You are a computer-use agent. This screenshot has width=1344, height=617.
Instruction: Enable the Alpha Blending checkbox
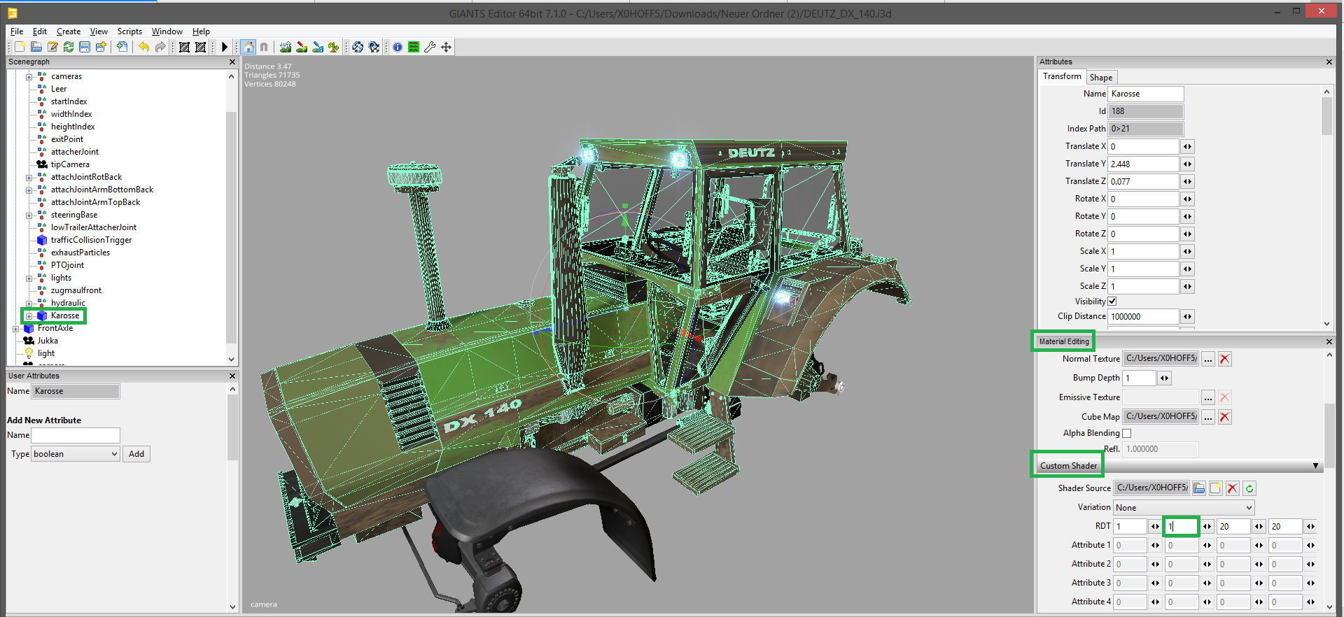(1126, 434)
